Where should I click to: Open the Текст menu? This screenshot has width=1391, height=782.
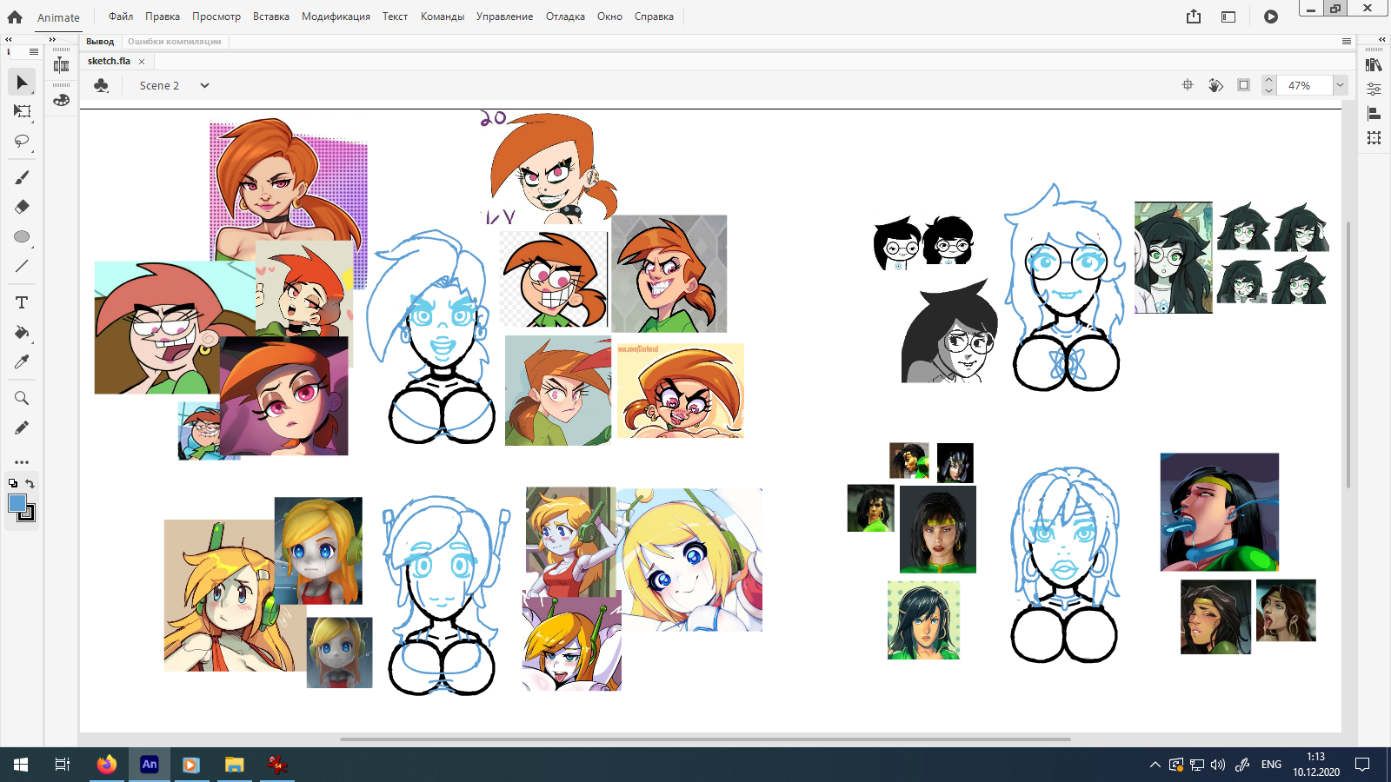pos(395,17)
